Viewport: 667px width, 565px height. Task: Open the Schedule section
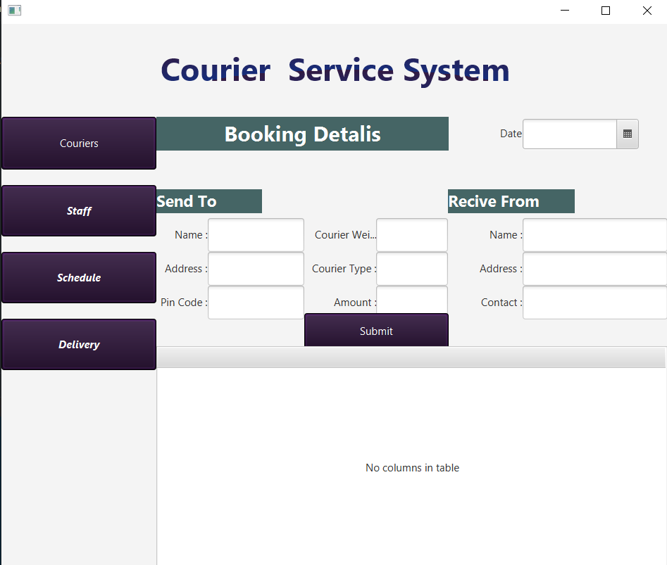tap(79, 278)
